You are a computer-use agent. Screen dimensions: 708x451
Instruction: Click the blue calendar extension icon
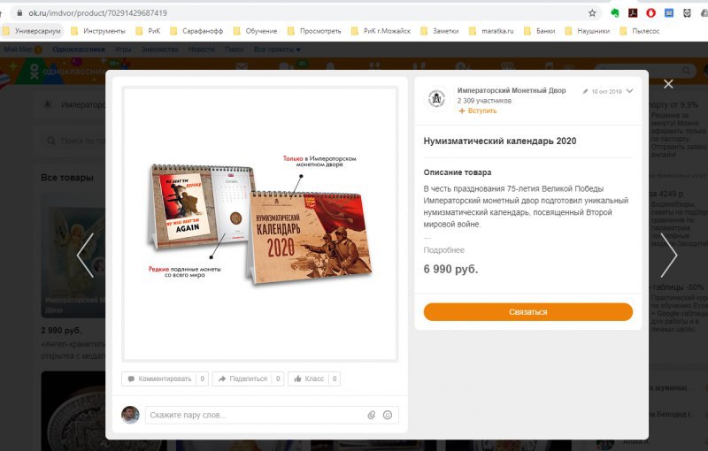669,13
